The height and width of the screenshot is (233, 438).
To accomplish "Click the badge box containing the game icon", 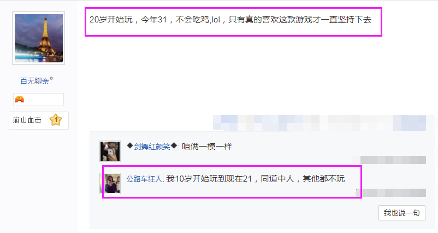I will point(39,100).
